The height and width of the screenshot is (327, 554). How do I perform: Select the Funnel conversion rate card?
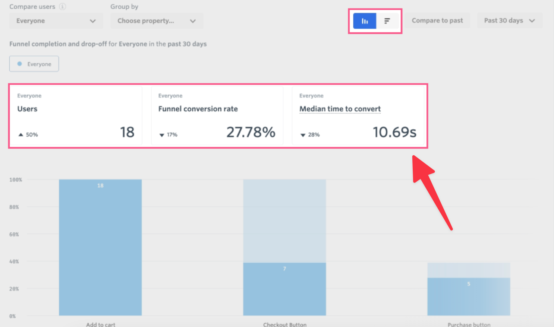coord(217,115)
